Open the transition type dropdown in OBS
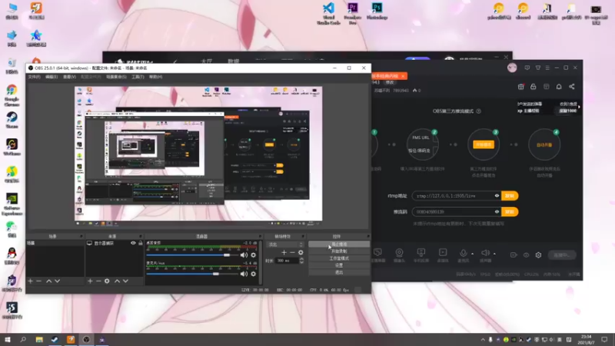 coord(285,245)
